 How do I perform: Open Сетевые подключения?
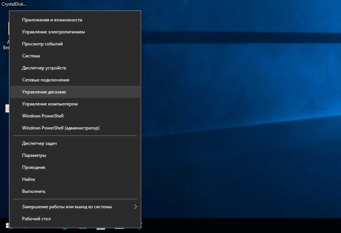(x=45, y=80)
